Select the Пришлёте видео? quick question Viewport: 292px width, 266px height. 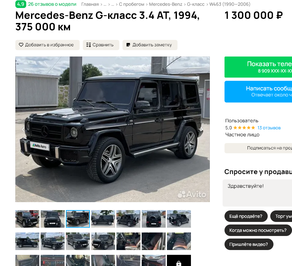point(249,244)
